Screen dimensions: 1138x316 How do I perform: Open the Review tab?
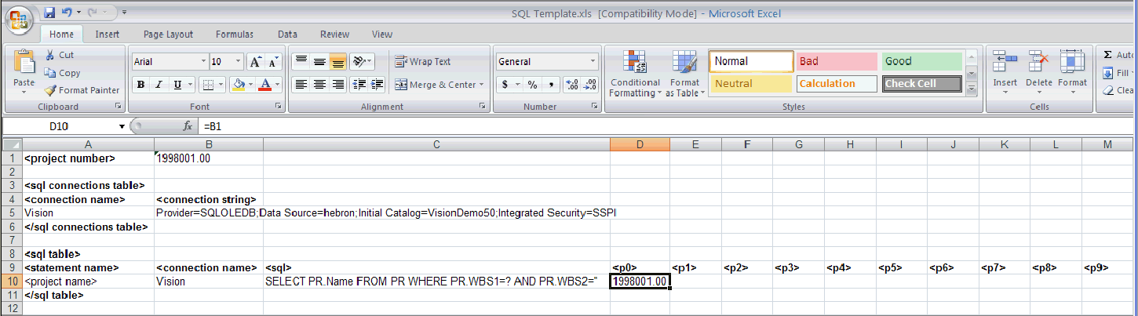coord(335,35)
